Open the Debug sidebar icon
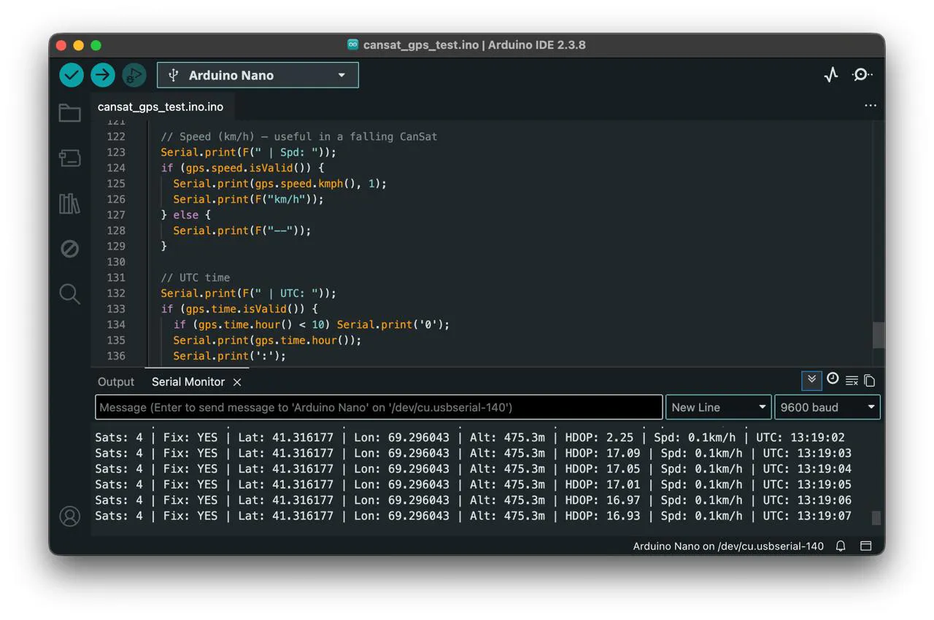The height and width of the screenshot is (620, 934). coord(69,249)
